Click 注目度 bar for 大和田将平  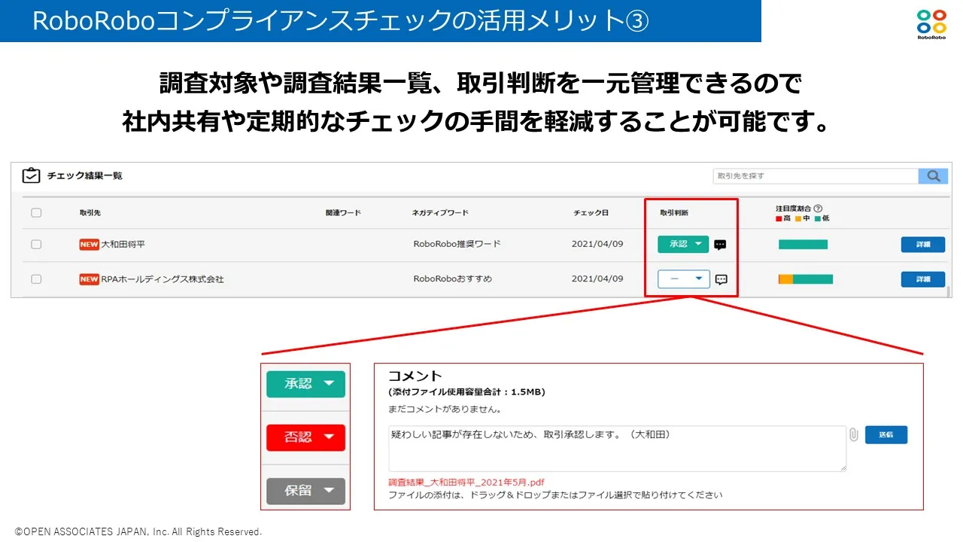[x=803, y=245]
